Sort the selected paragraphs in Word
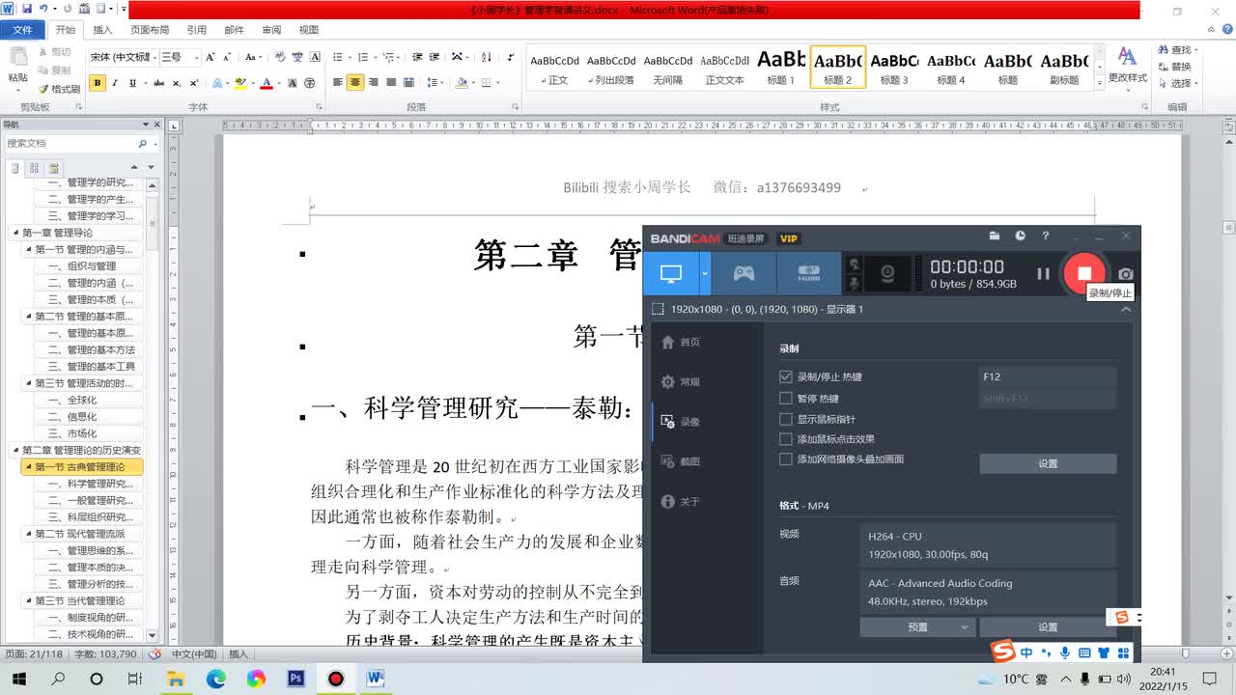1236x695 pixels. [487, 57]
